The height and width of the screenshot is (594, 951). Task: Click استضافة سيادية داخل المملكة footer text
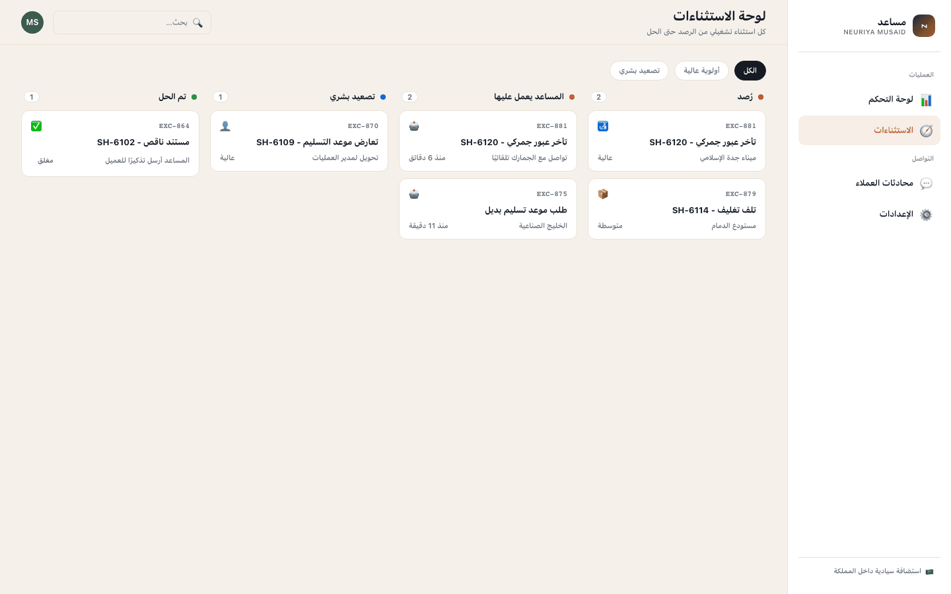coord(877,572)
